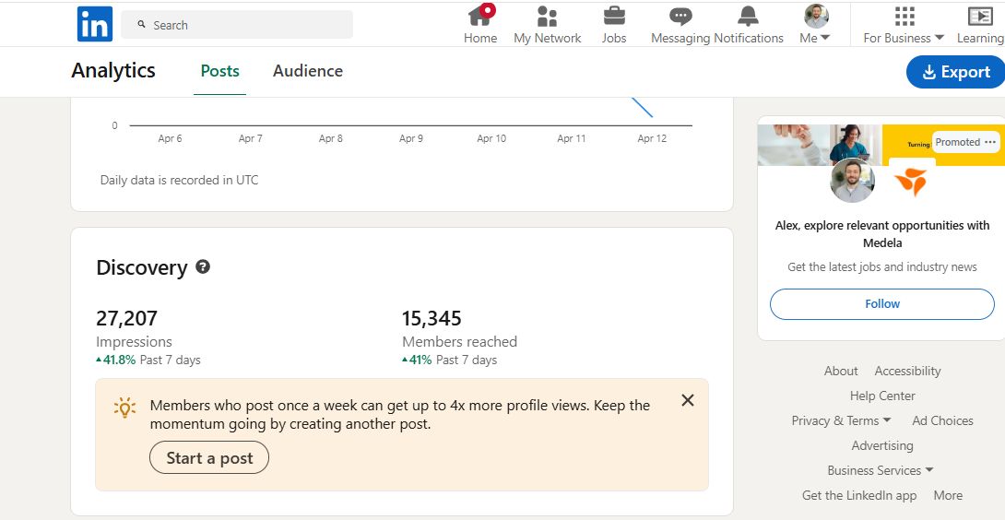Click the LinkedIn logo
The height and width of the screenshot is (520, 1005).
click(x=95, y=24)
